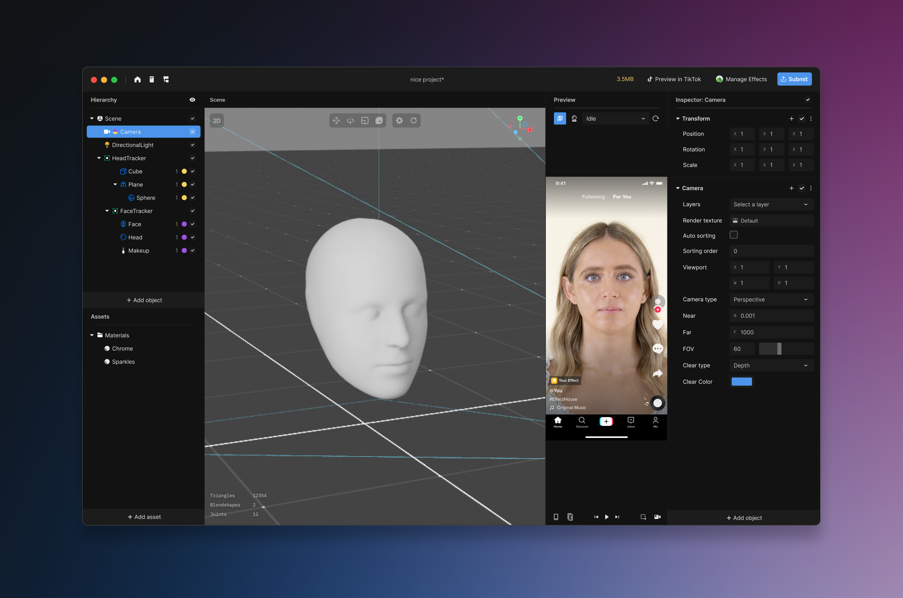This screenshot has height=598, width=903.
Task: Click the record video icon in preview
Action: (x=657, y=517)
